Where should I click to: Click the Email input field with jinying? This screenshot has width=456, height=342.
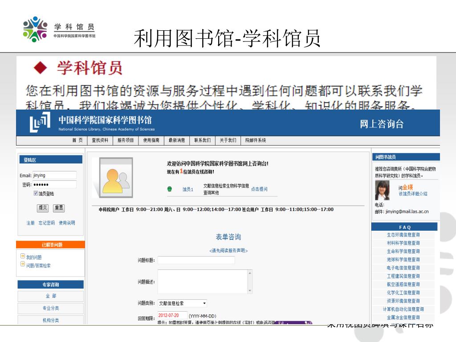click(x=54, y=175)
